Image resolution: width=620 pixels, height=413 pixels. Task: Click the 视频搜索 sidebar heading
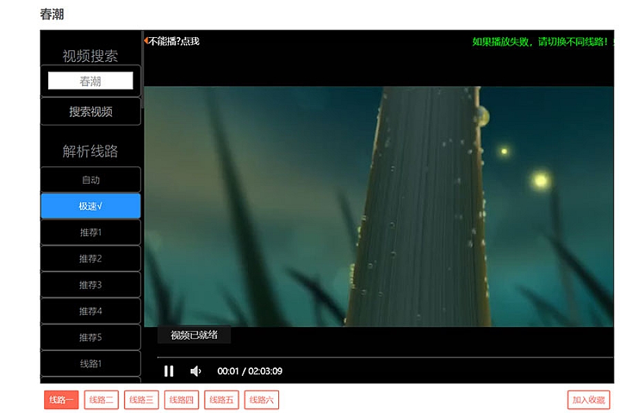click(x=90, y=56)
